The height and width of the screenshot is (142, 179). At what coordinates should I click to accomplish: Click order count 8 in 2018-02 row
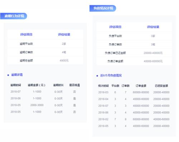[x=126, y=119]
